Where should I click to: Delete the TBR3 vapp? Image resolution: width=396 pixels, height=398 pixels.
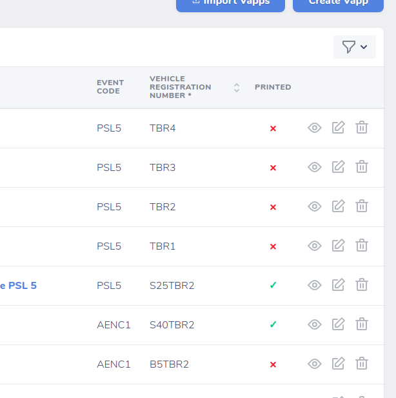tap(361, 166)
